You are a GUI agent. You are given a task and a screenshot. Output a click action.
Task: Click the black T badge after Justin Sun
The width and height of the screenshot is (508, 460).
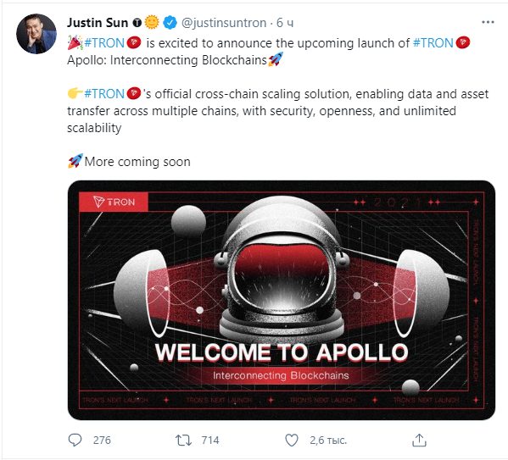click(137, 23)
